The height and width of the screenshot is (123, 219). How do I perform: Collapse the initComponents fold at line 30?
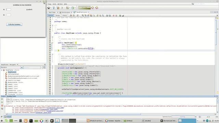tap(52, 68)
